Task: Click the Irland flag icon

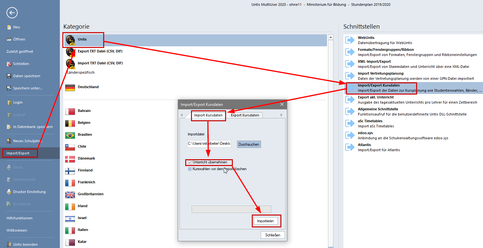Action: (x=70, y=207)
